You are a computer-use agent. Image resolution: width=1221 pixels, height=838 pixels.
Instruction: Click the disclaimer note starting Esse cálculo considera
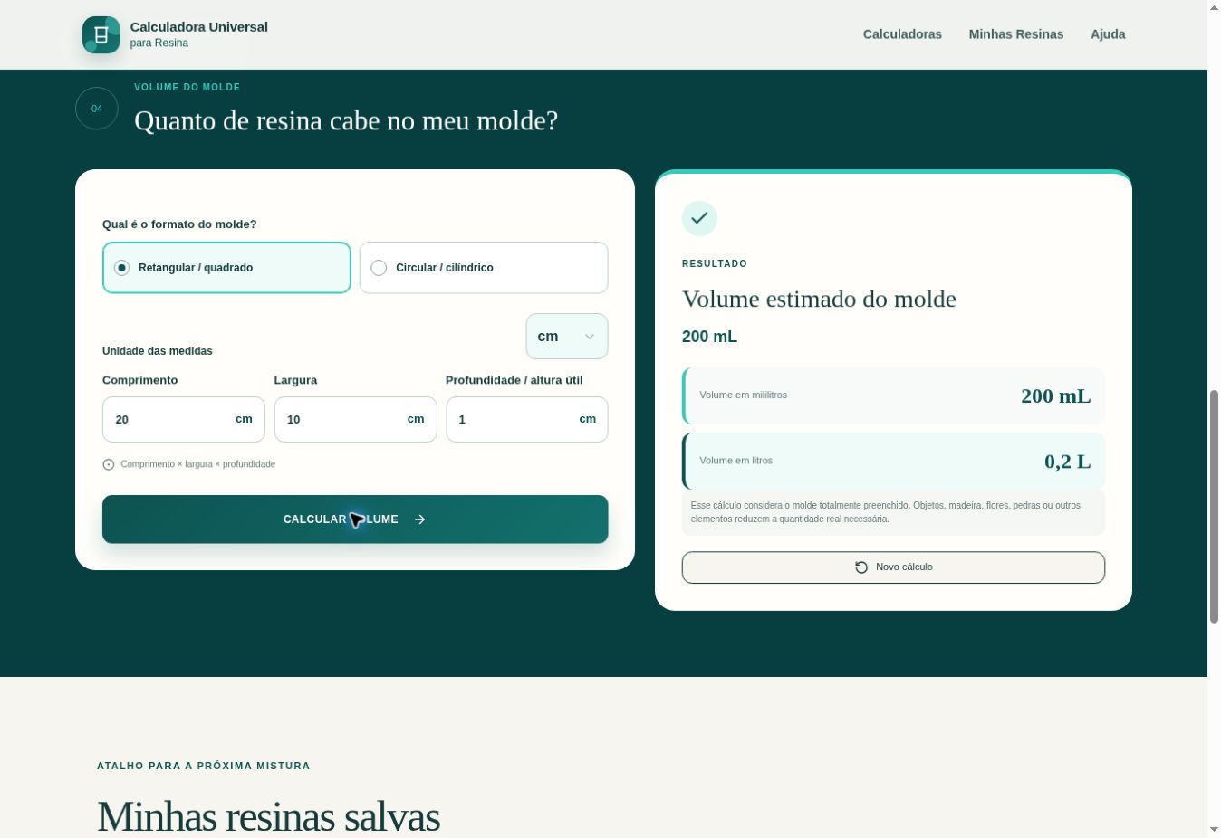click(893, 513)
